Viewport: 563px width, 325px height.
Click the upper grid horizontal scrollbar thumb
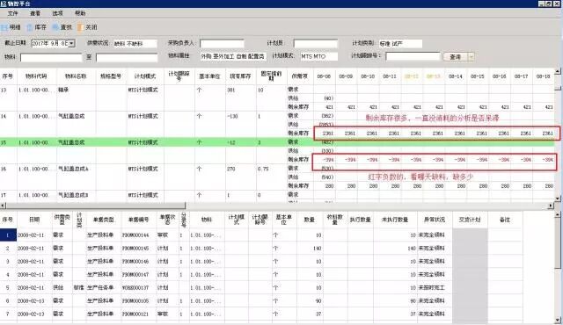(x=96, y=206)
